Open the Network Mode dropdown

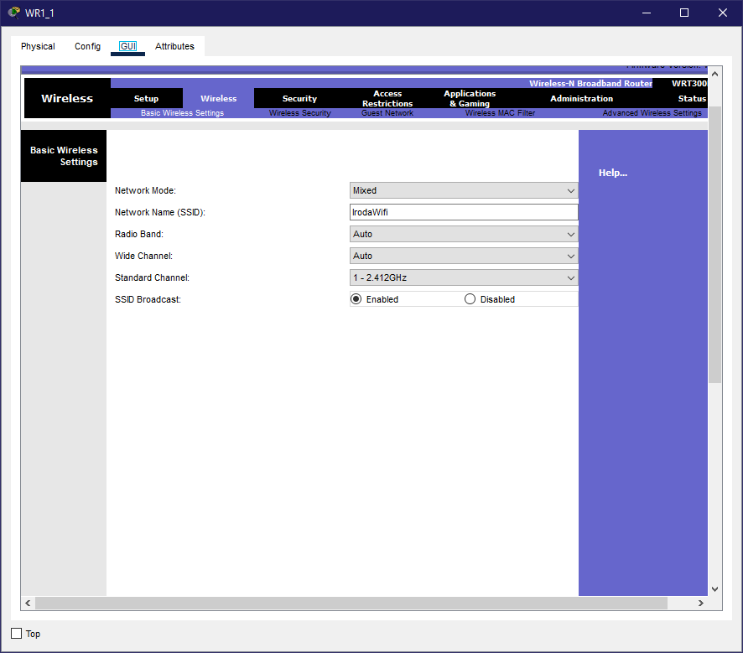click(x=463, y=190)
